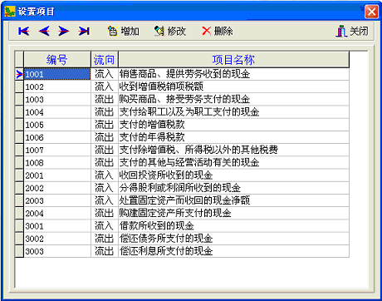Image resolution: width=382 pixels, height=301 pixels.
Task: Click the 流向 column header
Action: coord(105,60)
